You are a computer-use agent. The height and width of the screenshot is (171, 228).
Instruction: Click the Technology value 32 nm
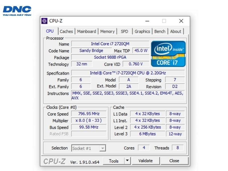click(x=82, y=64)
